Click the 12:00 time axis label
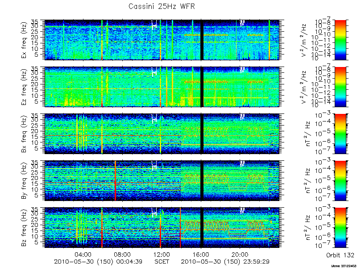 coord(162,255)
